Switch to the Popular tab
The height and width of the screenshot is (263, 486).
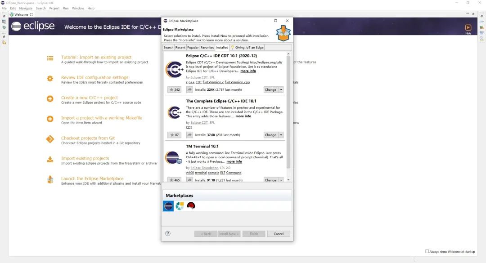[193, 47]
